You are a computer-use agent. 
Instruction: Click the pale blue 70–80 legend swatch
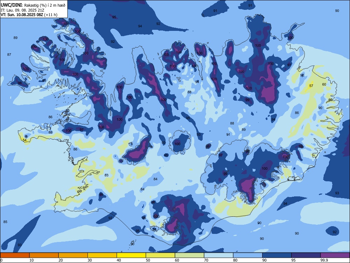(218, 255)
